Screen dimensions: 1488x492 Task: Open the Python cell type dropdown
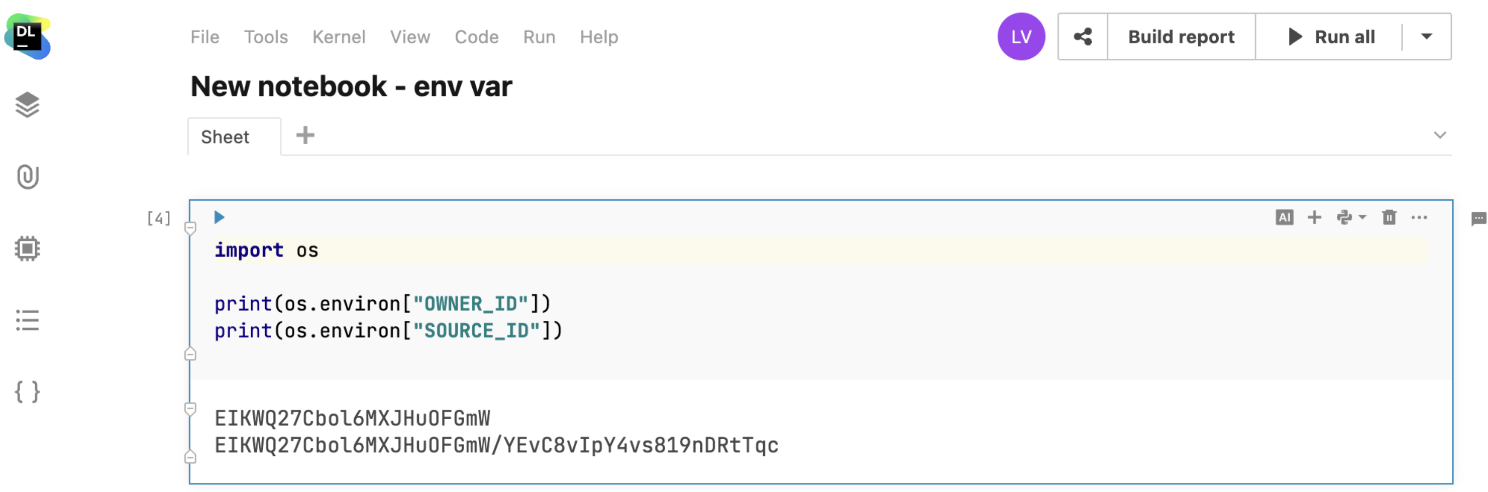coord(1352,217)
